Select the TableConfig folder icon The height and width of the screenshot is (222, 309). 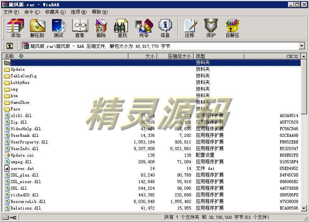(7, 76)
